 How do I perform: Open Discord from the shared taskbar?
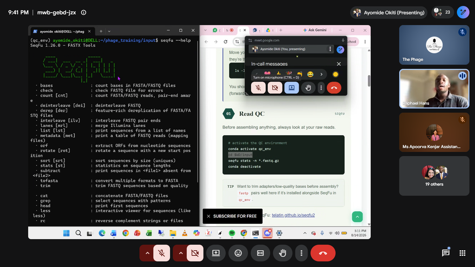point(267,233)
